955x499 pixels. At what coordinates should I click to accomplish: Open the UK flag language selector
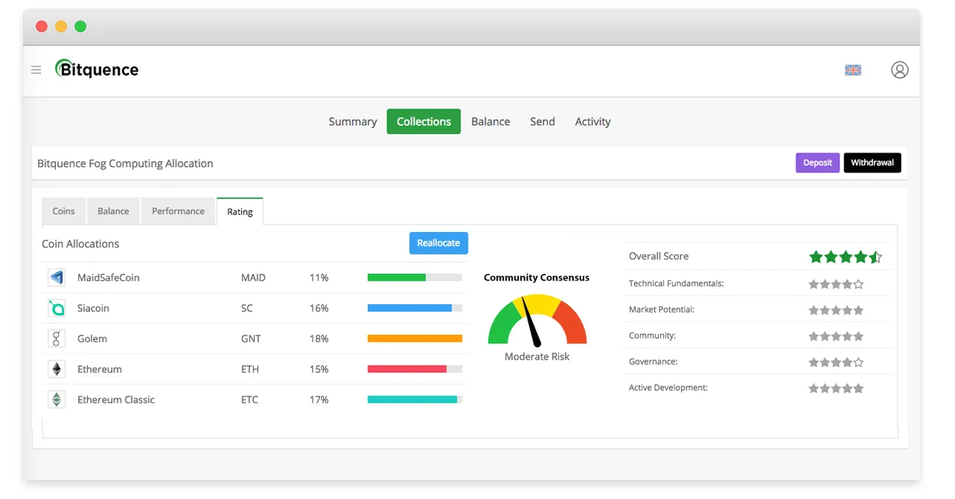tap(853, 70)
